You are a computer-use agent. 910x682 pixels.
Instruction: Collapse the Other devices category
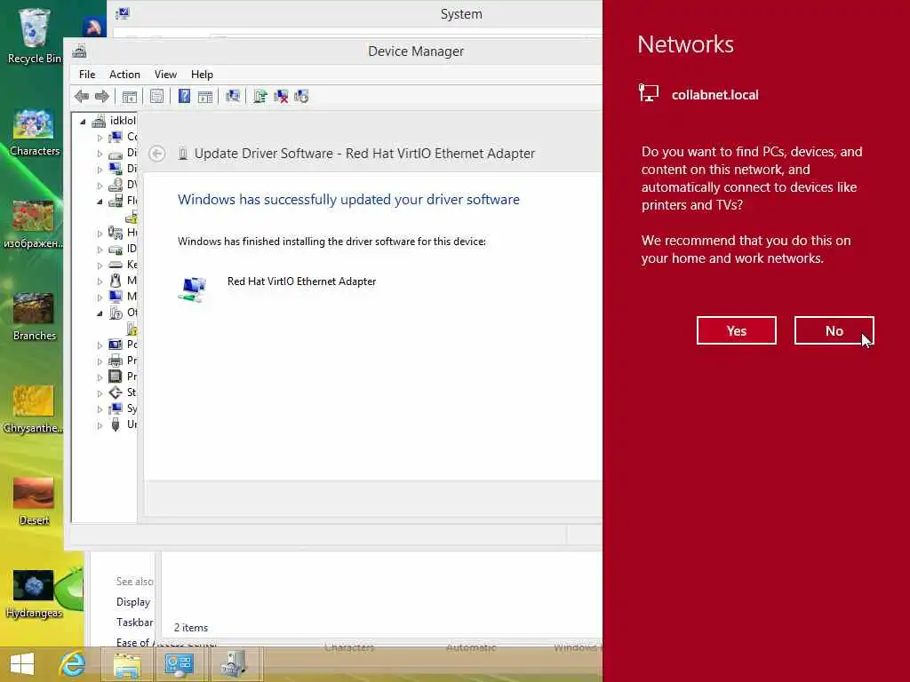(x=100, y=313)
